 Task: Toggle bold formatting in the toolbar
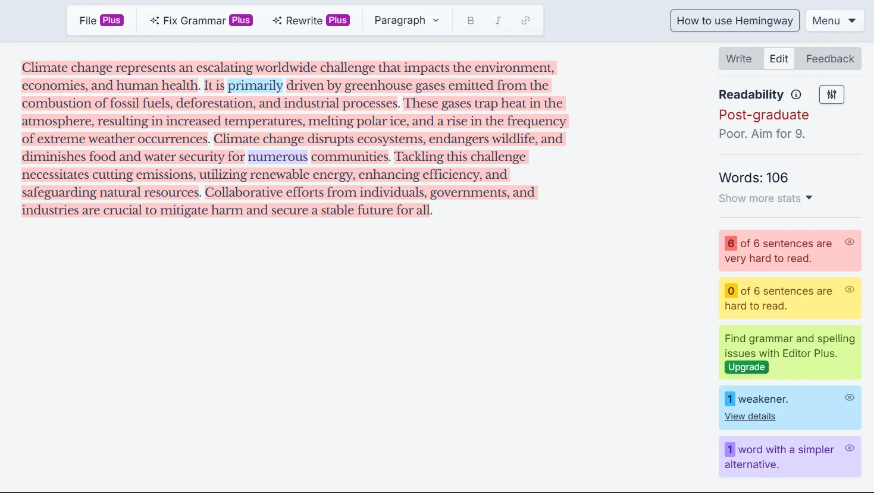click(x=470, y=20)
